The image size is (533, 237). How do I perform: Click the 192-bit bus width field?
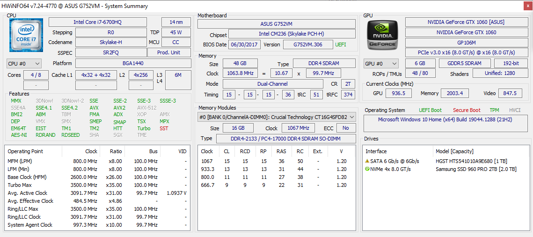510,63
